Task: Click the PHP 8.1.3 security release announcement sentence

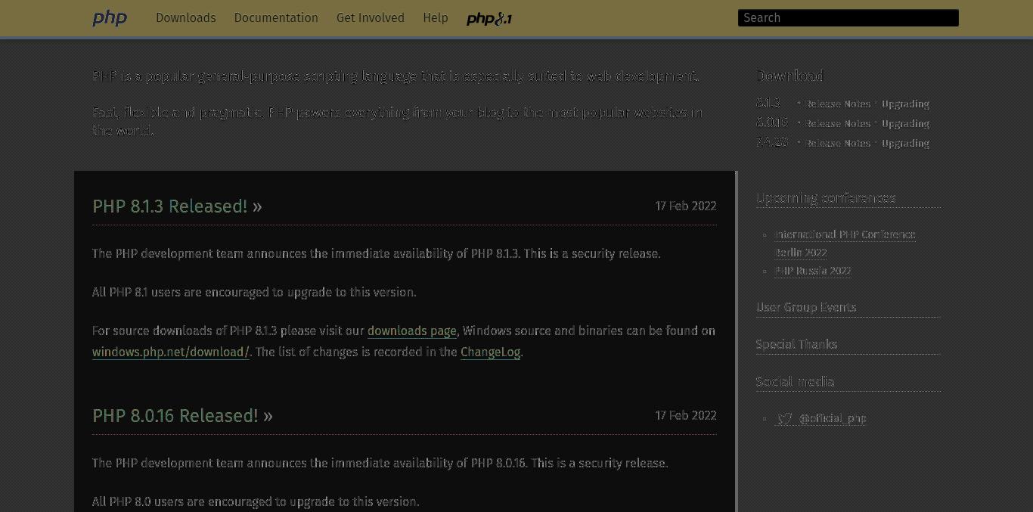Action: point(377,254)
